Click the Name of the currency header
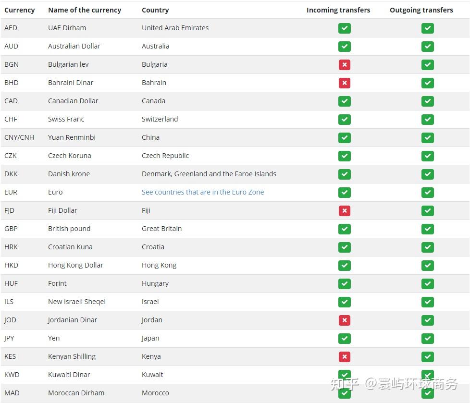 coord(85,10)
